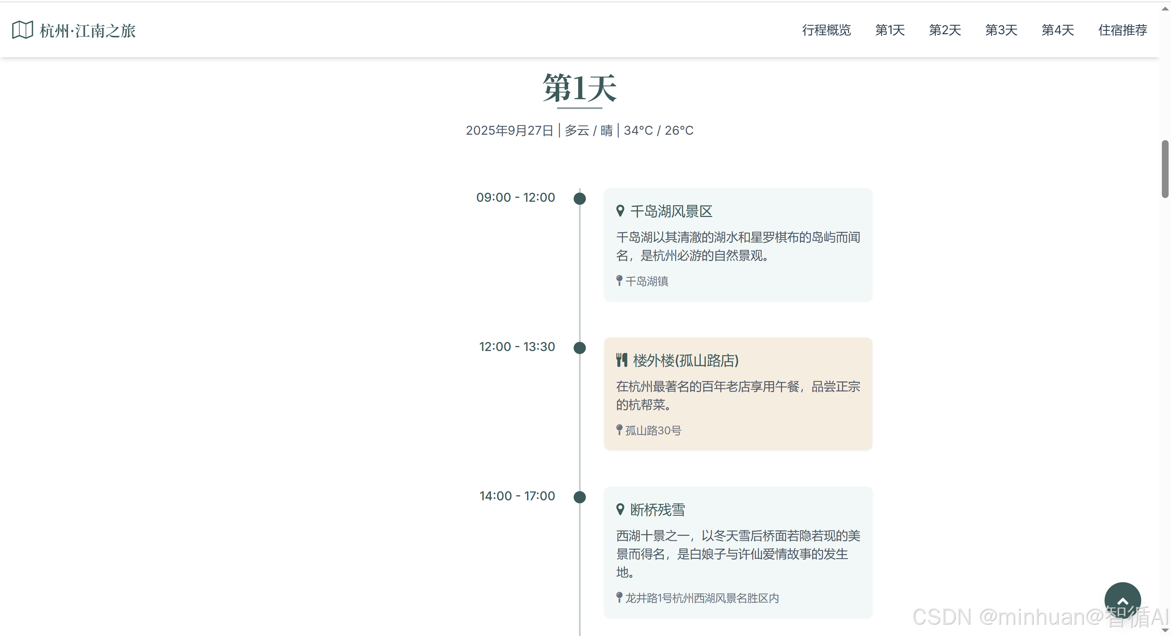Click the timeline dot for 14:00 - 17:00
Screen dimensions: 1171x636
pos(580,497)
